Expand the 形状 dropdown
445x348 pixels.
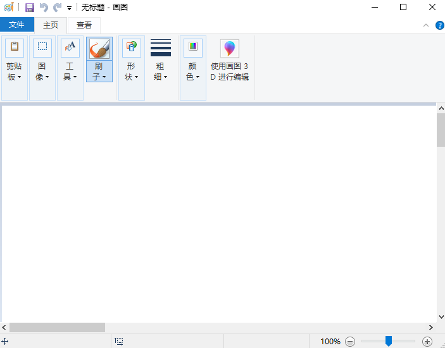[x=132, y=71]
